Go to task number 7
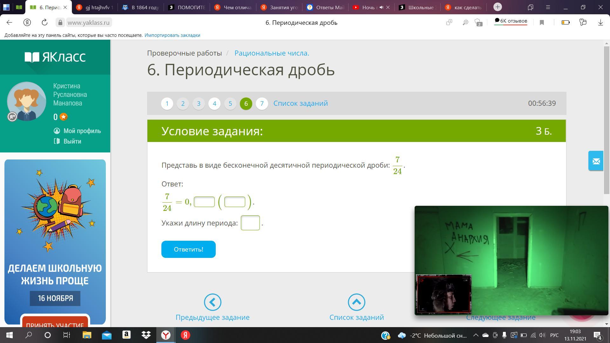This screenshot has width=610, height=343. point(262,104)
